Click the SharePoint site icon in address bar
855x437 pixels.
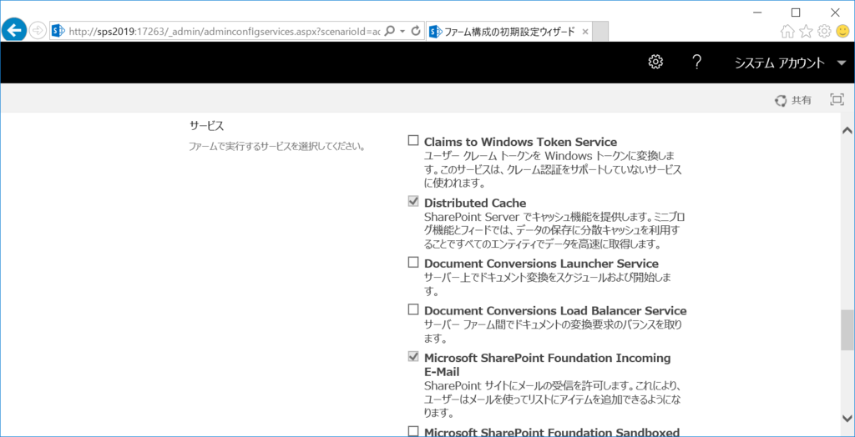[x=58, y=31]
